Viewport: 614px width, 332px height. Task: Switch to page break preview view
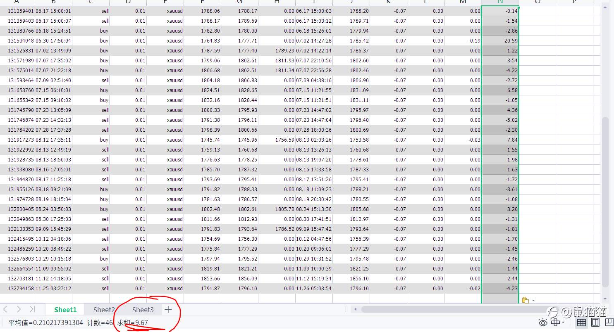point(609,323)
